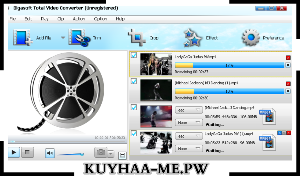Open the Effect stars icon
Image resolution: width=300 pixels, height=176 pixels.
pos(192,38)
